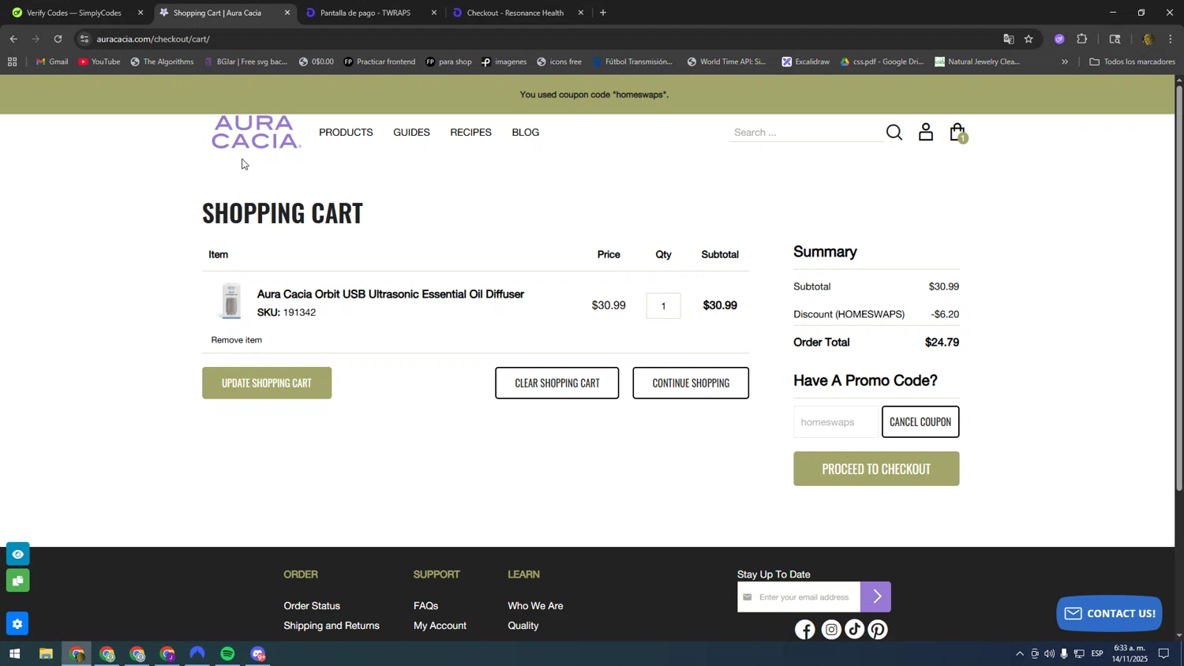Open Chrome apps grid icon
Screen dimensions: 1184x666
click(x=12, y=62)
